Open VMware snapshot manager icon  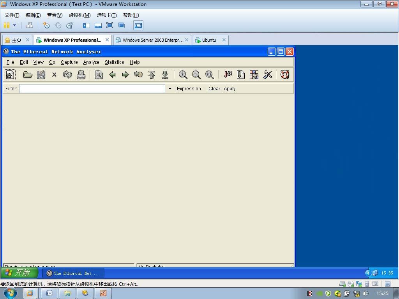[x=69, y=25]
